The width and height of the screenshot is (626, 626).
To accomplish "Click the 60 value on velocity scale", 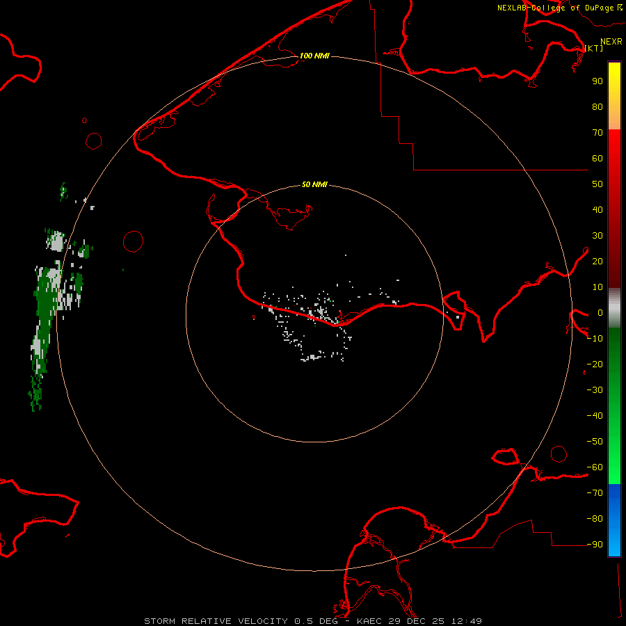I will pos(597,159).
